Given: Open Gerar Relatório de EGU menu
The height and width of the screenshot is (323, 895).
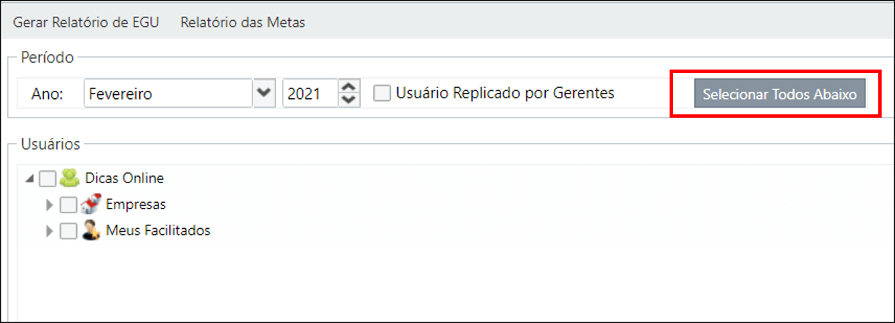Looking at the screenshot, I should [86, 22].
